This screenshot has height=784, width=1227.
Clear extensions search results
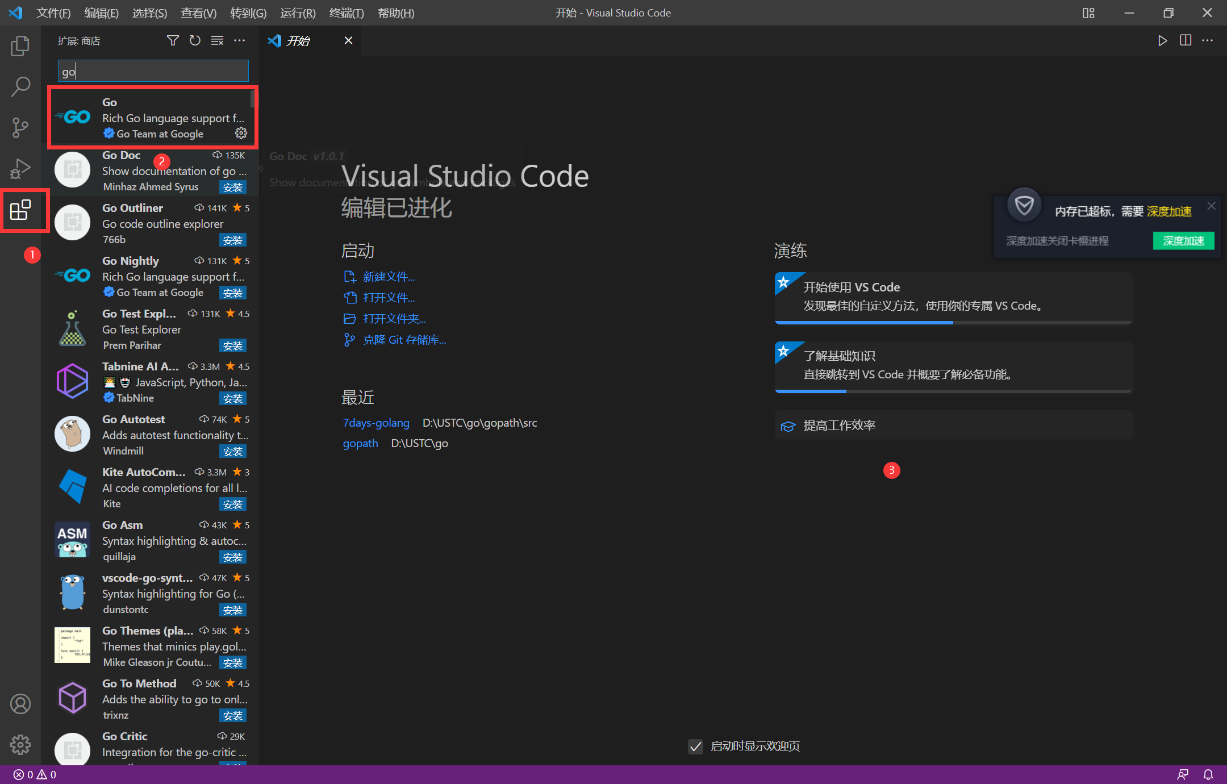click(217, 40)
